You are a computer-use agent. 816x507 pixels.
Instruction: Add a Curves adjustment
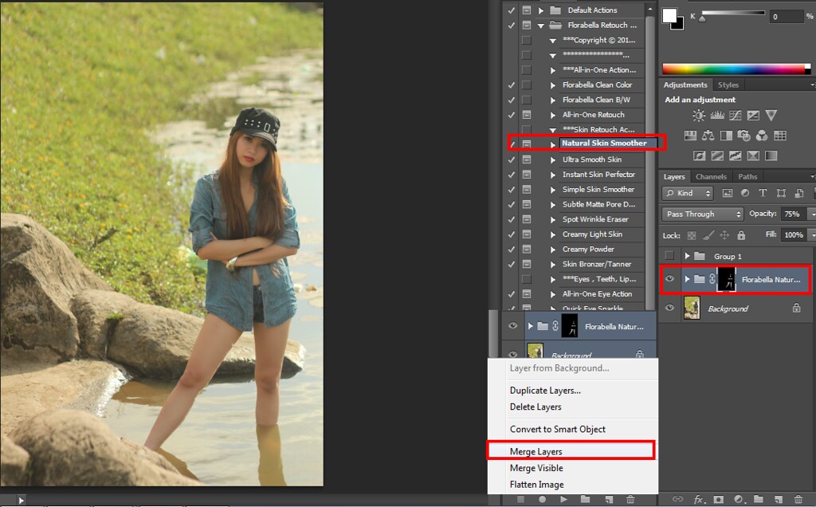734,116
